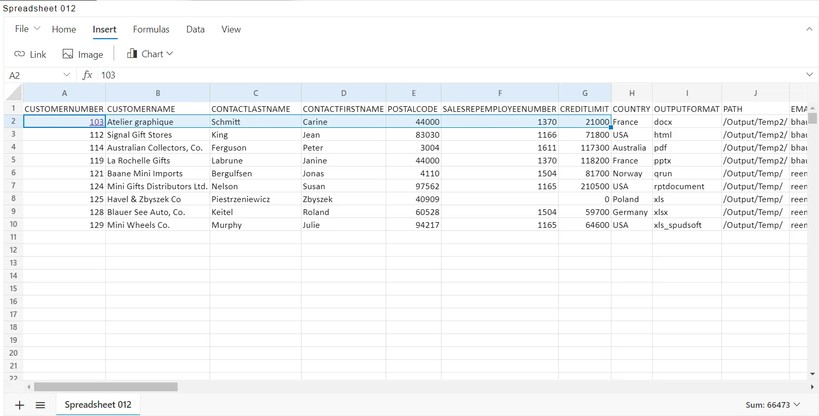Click the Bergulfsen last name cell
Viewport: 819px width, 416px height.
pyautogui.click(x=256, y=173)
